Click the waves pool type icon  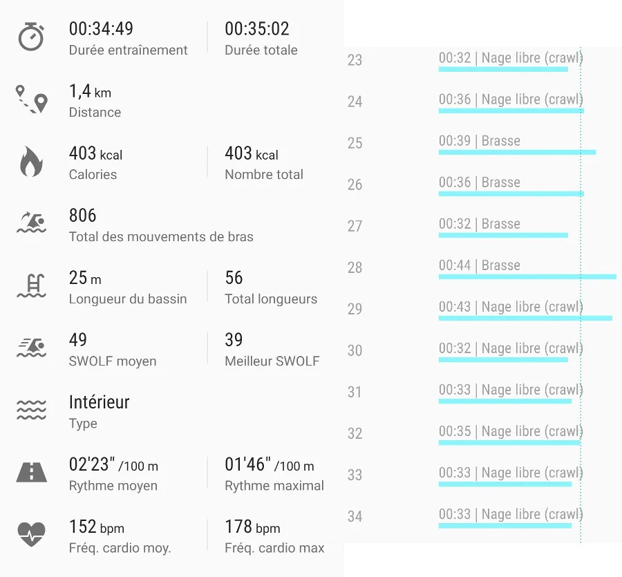[31, 410]
